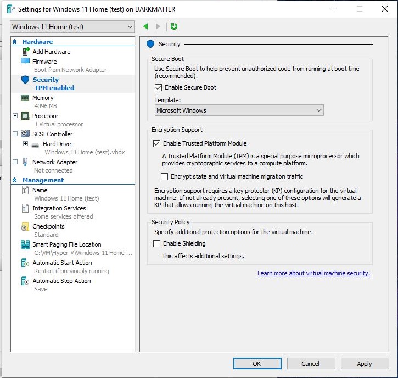Click the Memory chip icon
This screenshot has width=398, height=378.
pyautogui.click(x=25, y=98)
